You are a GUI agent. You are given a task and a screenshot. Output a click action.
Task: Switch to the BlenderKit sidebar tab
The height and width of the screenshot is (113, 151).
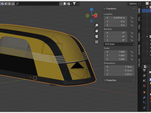coord(139,50)
